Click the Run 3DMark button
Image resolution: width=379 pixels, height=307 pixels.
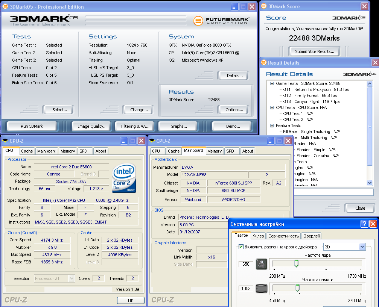pos(32,126)
